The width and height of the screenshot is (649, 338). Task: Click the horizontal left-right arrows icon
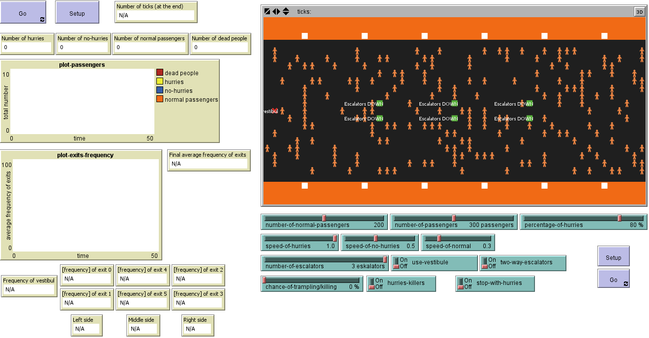pos(276,11)
